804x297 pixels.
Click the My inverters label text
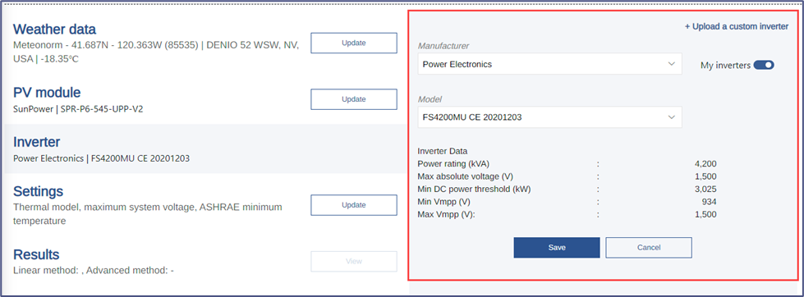725,66
